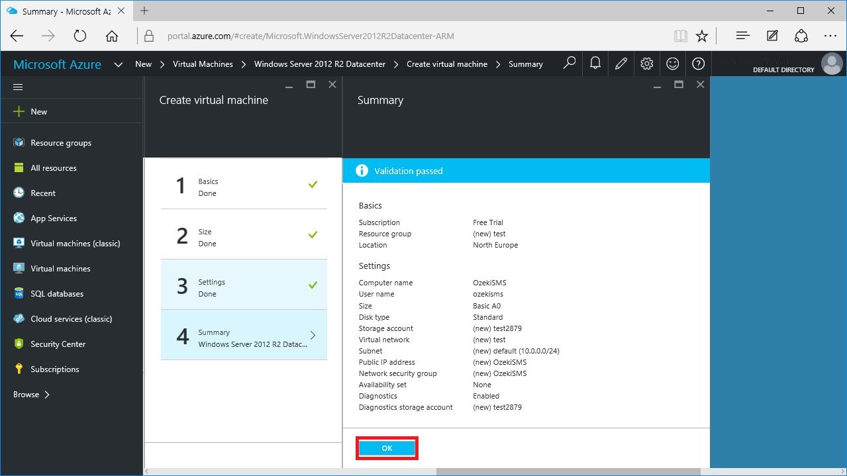Click the DEFAULT DIRECTORY label
Image resolution: width=847 pixels, height=476 pixels.
[x=783, y=70]
